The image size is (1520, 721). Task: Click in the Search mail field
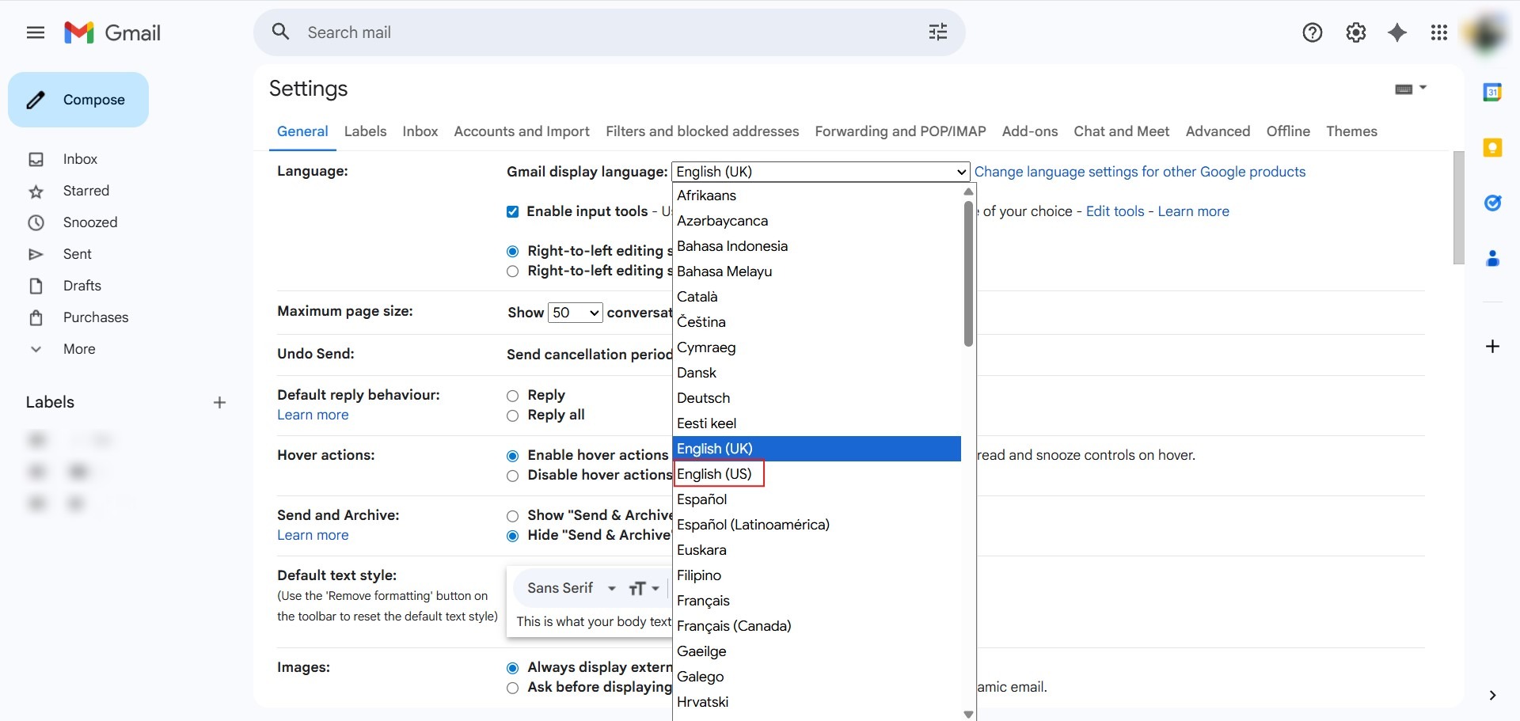602,32
